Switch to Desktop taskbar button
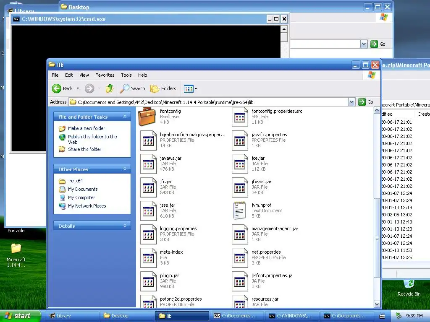The height and width of the screenshot is (322, 430). (126, 316)
